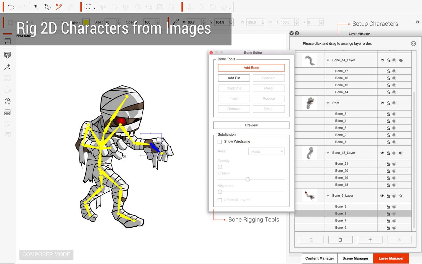Hide the Bone_14_Layer visibility
The width and height of the screenshot is (422, 264).
pos(382,60)
